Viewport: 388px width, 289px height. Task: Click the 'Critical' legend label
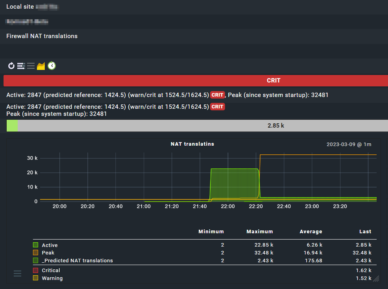[x=51, y=271]
